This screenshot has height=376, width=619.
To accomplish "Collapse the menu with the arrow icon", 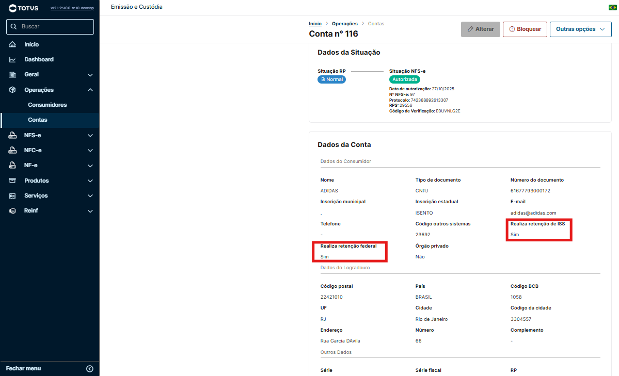I will [x=90, y=368].
